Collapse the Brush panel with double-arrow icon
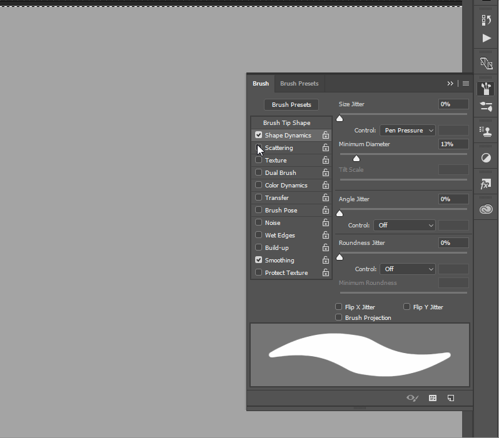Screen dimensions: 499x438 450,83
